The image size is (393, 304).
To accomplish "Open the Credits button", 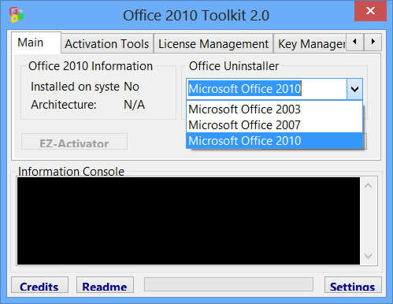I will click(x=39, y=285).
